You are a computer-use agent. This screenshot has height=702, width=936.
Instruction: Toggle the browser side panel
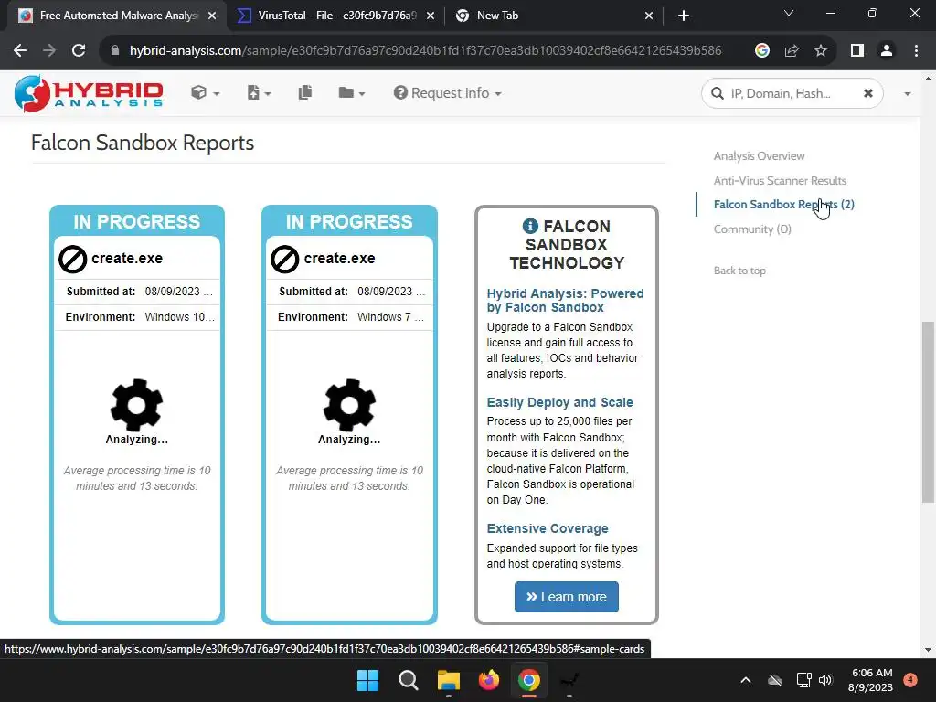click(x=857, y=51)
